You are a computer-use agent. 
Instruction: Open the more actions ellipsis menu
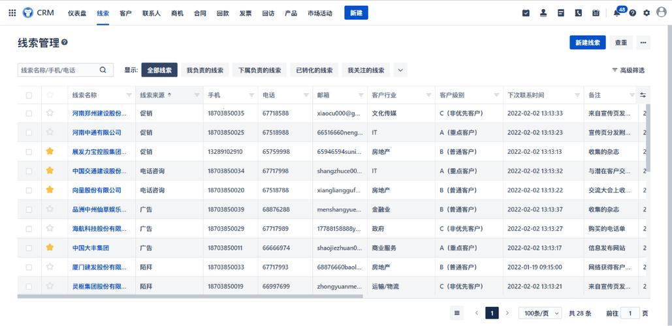(643, 42)
